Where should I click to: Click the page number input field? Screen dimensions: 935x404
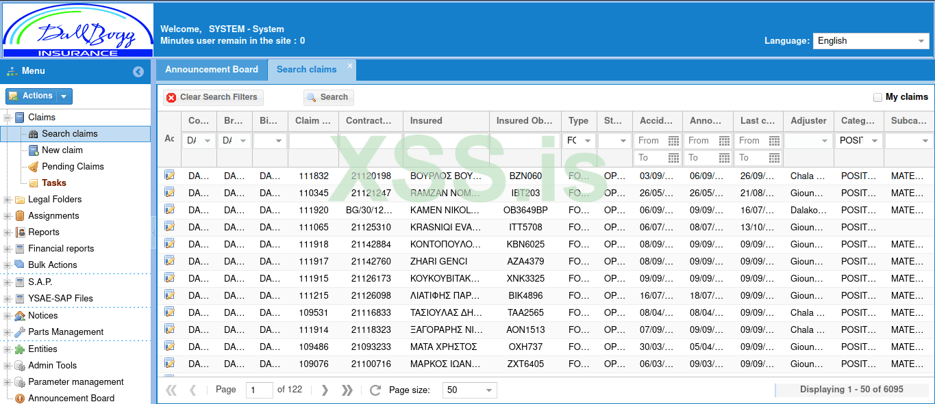(259, 390)
